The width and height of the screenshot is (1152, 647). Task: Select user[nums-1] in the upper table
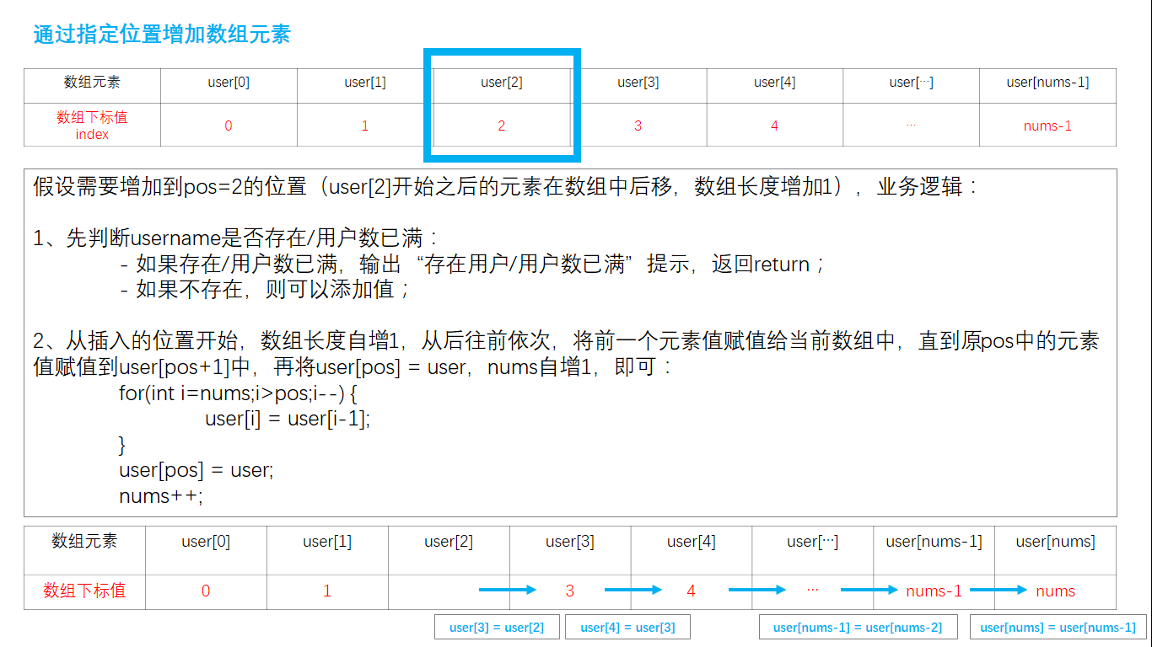pyautogui.click(x=1048, y=83)
